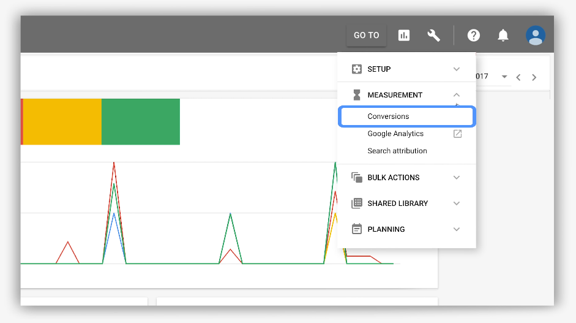
Task: Expand the SHARED LIBRARY section chevron
Action: point(456,203)
